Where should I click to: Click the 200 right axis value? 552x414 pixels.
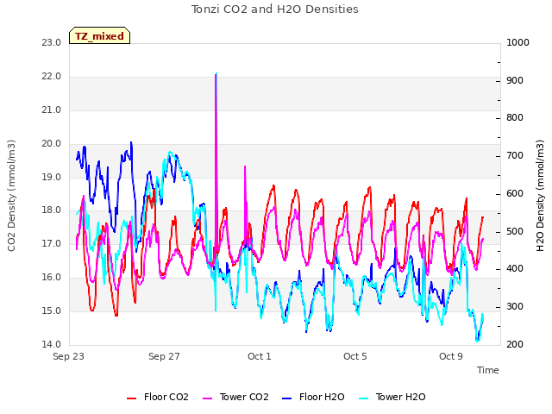[515, 345]
